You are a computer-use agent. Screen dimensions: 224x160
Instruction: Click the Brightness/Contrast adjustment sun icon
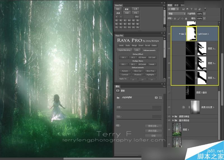point(183,107)
